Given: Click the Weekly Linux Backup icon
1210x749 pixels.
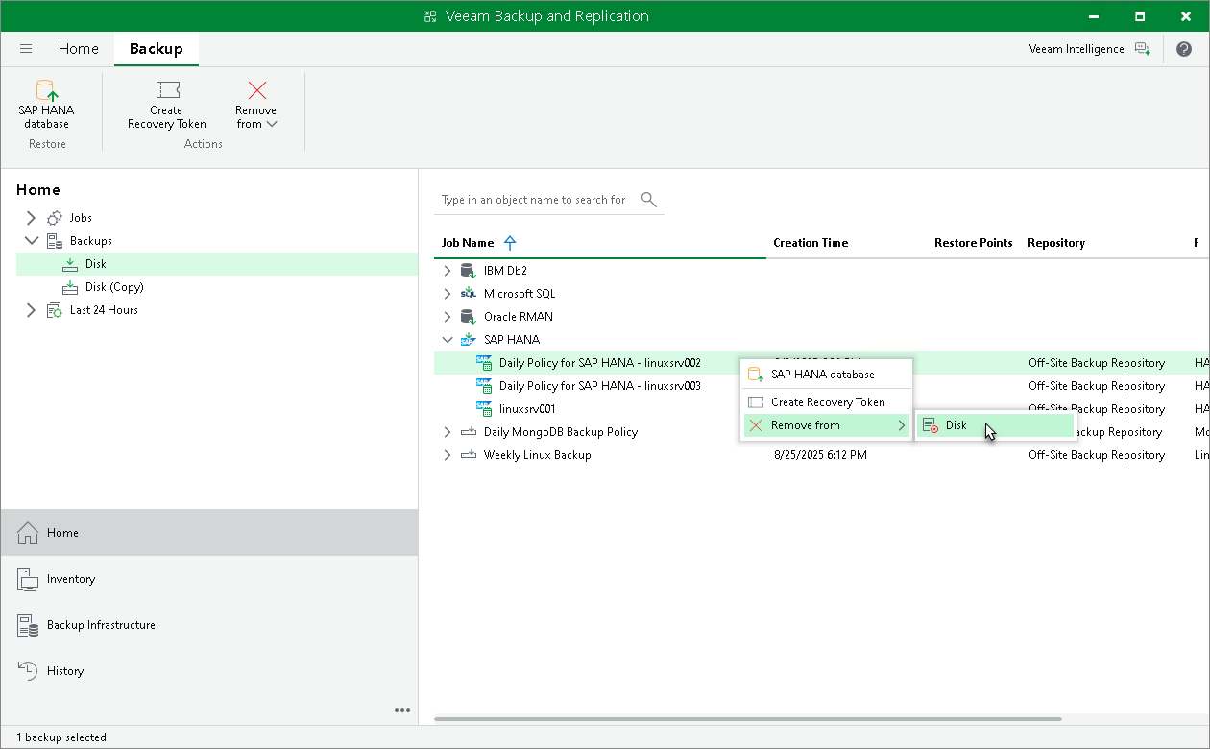Looking at the screenshot, I should (469, 455).
